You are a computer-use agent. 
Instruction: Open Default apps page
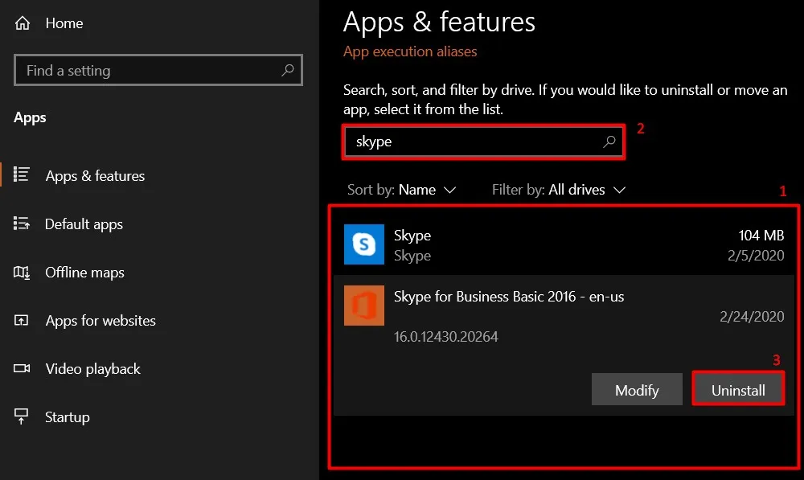[x=84, y=224]
